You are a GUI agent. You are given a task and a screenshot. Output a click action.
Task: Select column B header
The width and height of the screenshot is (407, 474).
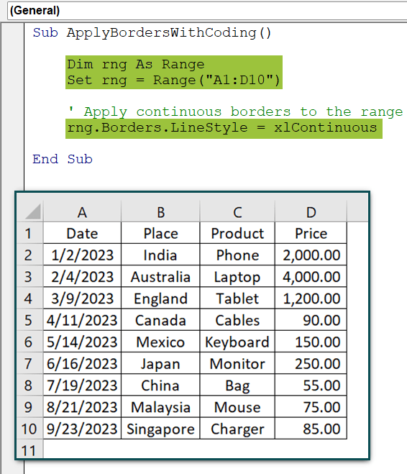point(160,211)
